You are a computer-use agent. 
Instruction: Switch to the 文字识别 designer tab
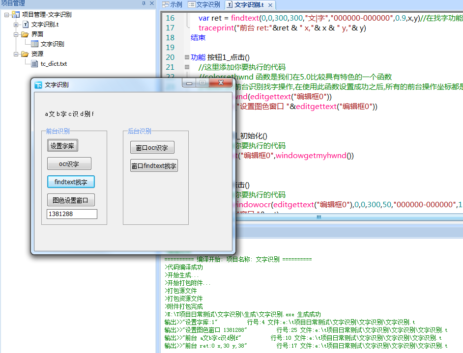click(x=204, y=5)
